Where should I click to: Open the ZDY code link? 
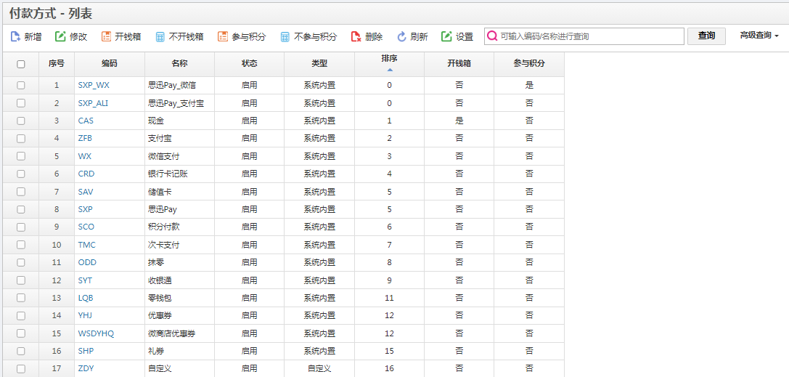click(x=86, y=368)
